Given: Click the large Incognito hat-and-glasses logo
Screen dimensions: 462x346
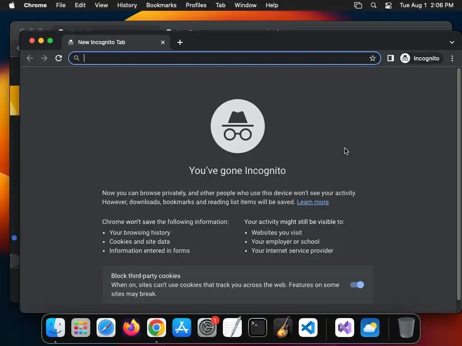Looking at the screenshot, I should click(238, 126).
